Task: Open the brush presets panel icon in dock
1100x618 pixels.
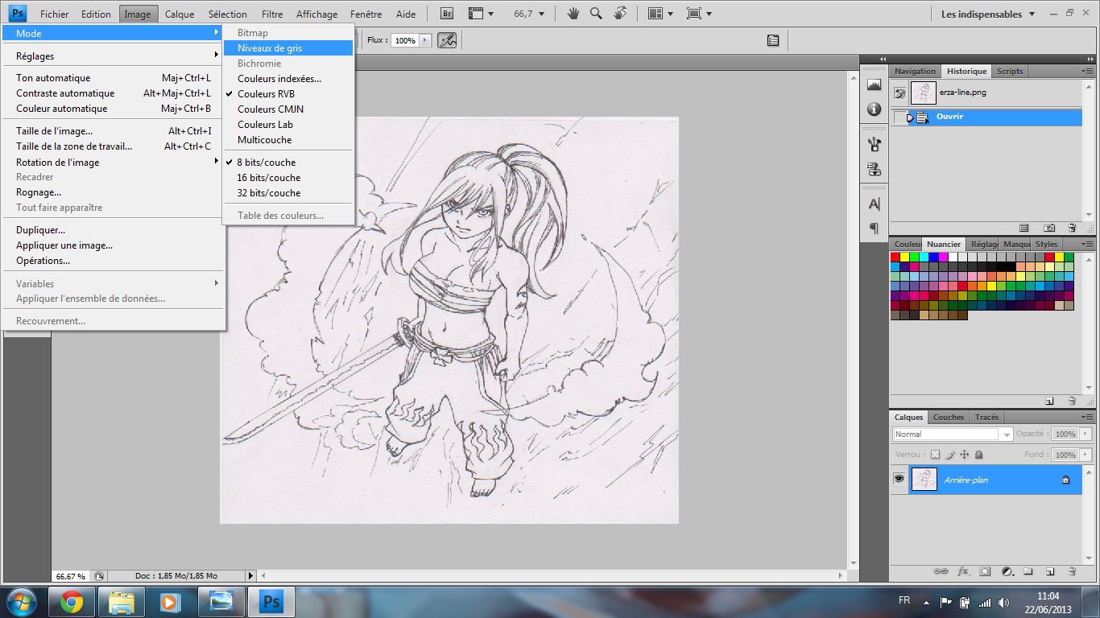Action: (x=874, y=145)
